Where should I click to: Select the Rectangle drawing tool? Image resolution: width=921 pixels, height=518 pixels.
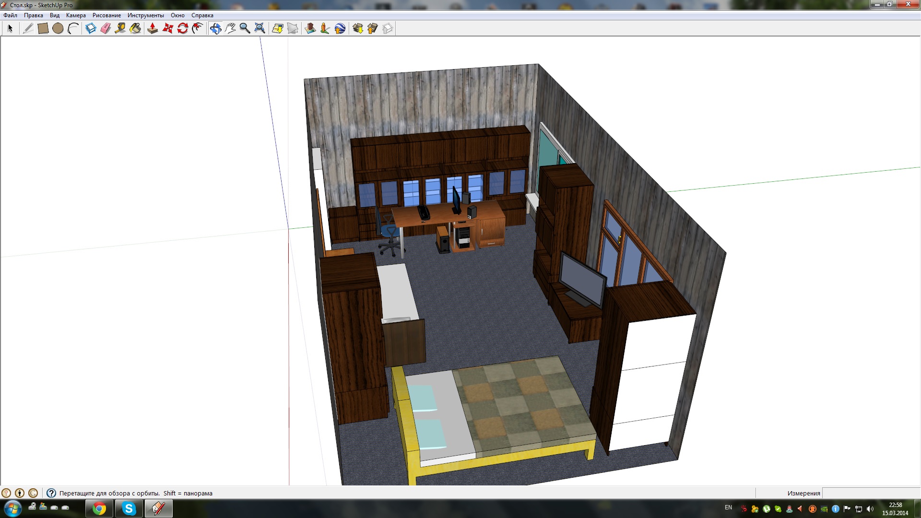[43, 28]
